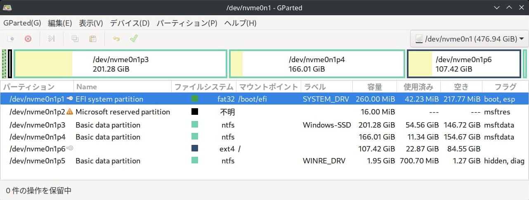This screenshot has height=200, width=529.
Task: Open the デバイス(D) menu
Action: coord(130,23)
